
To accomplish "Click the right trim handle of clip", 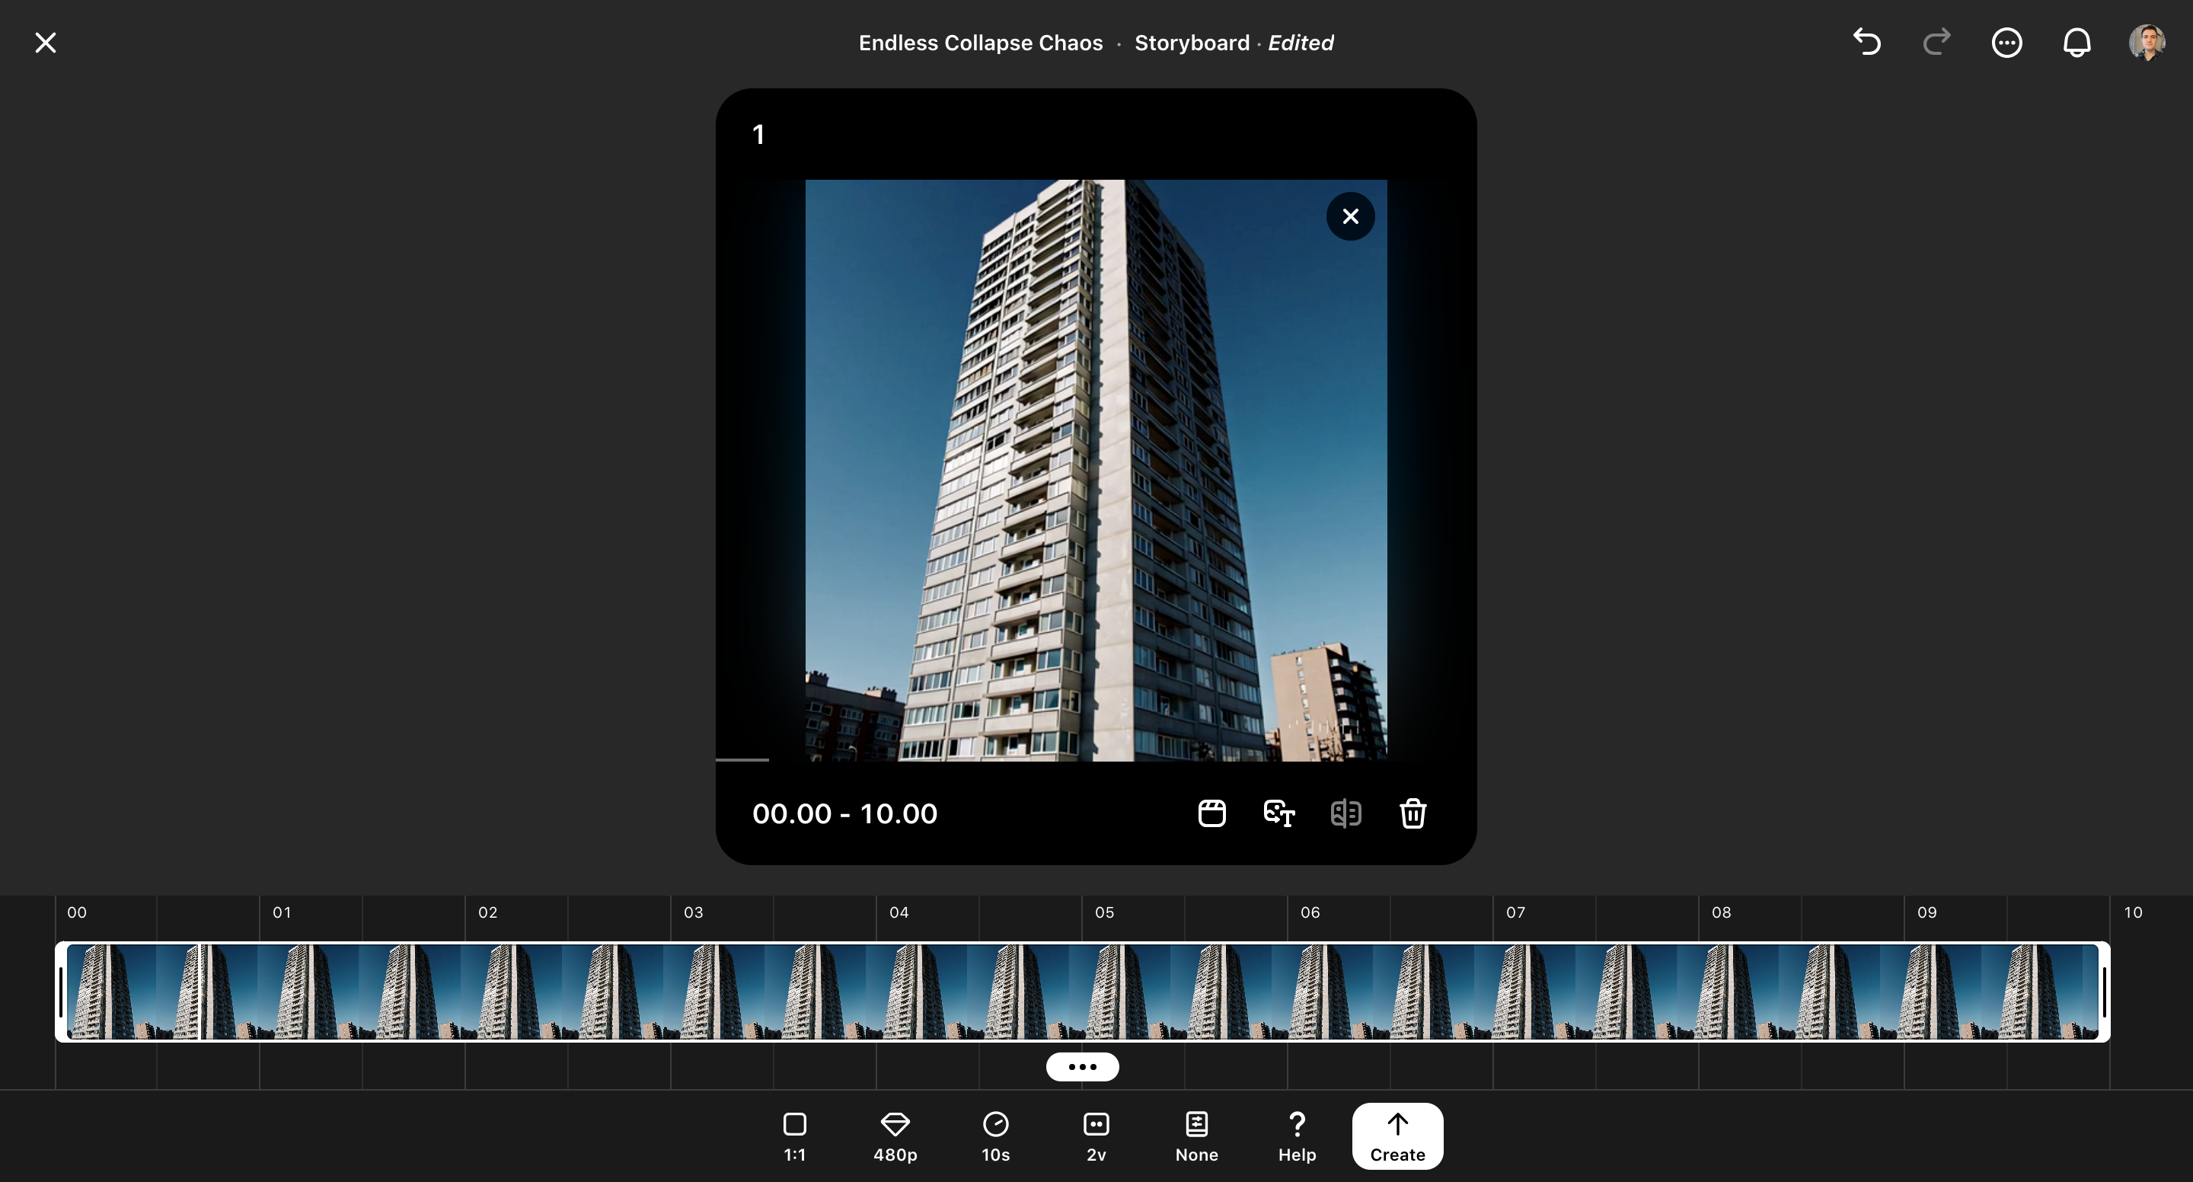I will point(2104,992).
